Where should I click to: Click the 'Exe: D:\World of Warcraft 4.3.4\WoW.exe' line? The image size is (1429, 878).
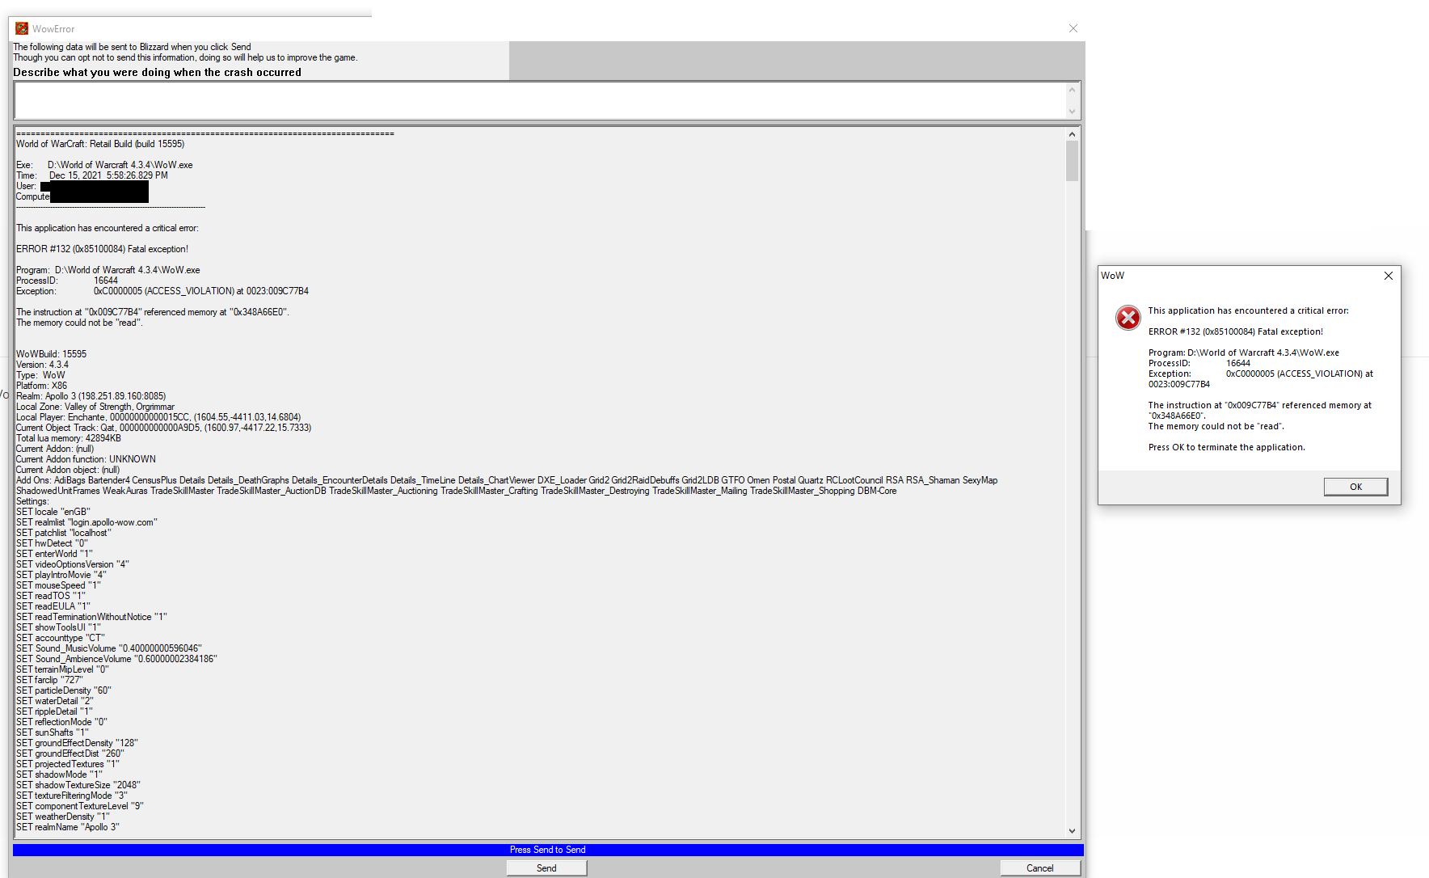[104, 165]
